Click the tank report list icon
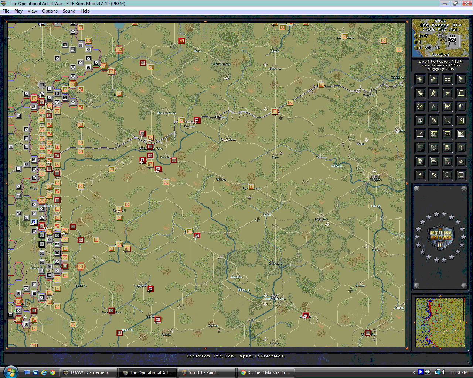Viewport: 473px width, 378px height. click(434, 161)
